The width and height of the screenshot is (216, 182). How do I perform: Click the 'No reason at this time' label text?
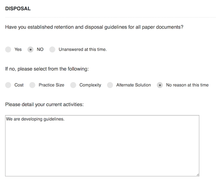pos(187,85)
